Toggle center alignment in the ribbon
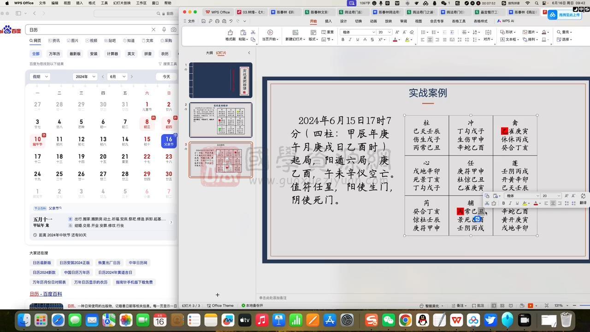Screen dimensions: 590x332 click(x=430, y=40)
